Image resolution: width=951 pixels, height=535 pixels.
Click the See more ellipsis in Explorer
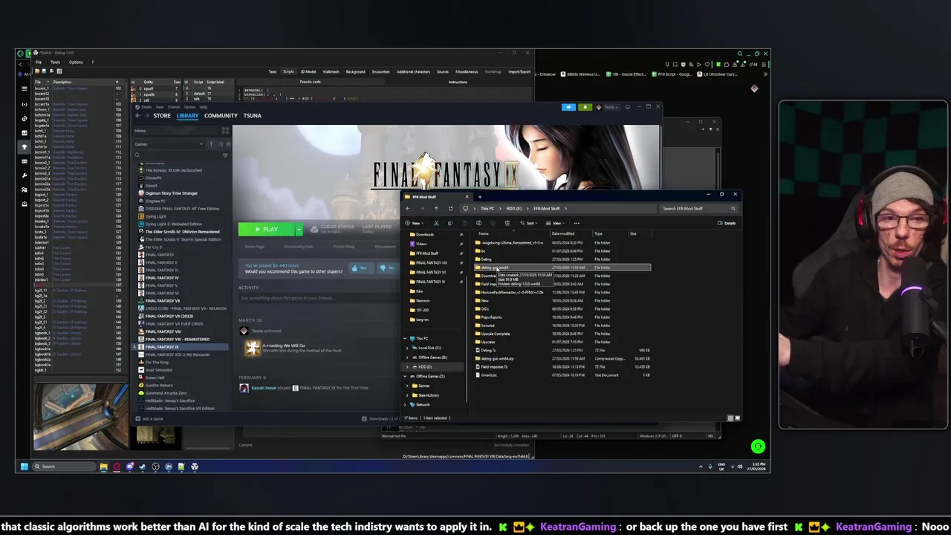577,223
